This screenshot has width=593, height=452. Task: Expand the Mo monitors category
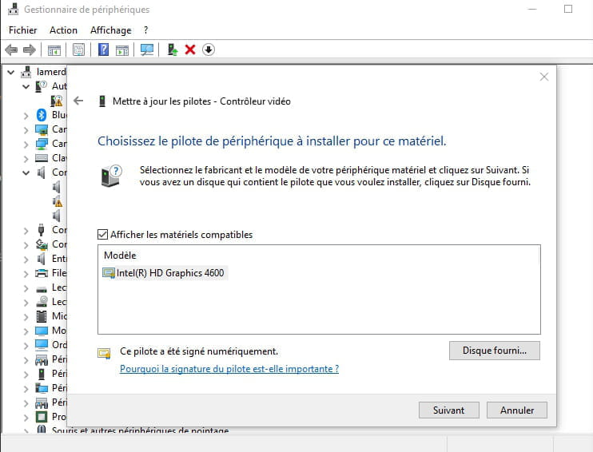coord(26,331)
